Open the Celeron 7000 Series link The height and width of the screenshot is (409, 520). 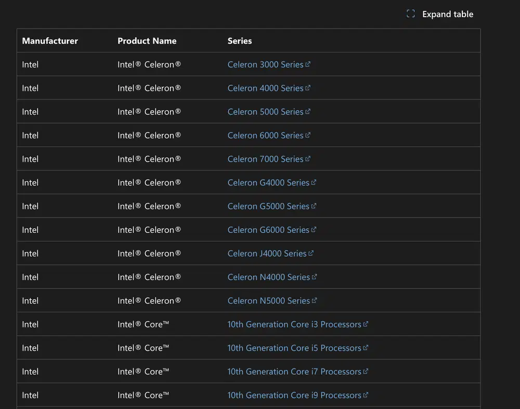pyautogui.click(x=265, y=159)
